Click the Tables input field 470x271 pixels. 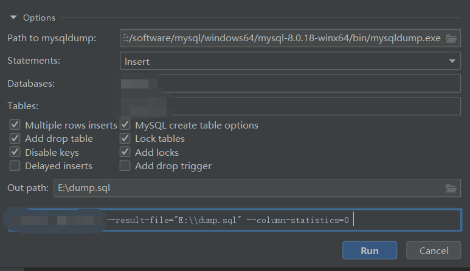tap(290, 106)
